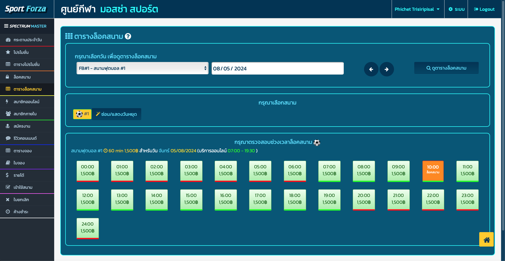Select the 21:00 time slot
Screen dimensions: 505x261
tap(398, 200)
